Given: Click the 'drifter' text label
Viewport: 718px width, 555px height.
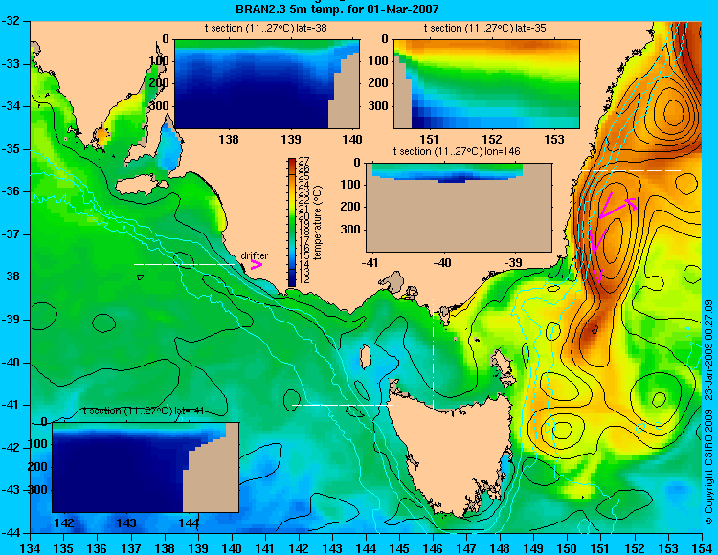Looking at the screenshot, I should pyautogui.click(x=255, y=255).
